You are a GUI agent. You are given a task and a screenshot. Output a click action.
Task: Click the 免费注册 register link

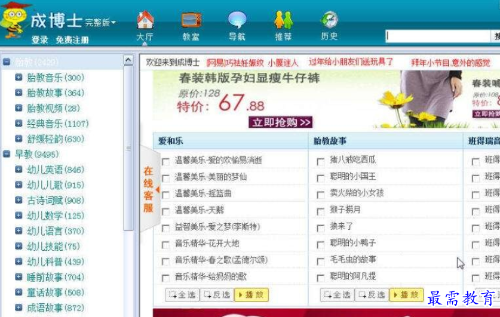point(72,40)
